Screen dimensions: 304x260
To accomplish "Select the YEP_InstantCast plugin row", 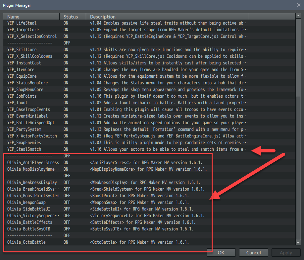I will 149,63.
